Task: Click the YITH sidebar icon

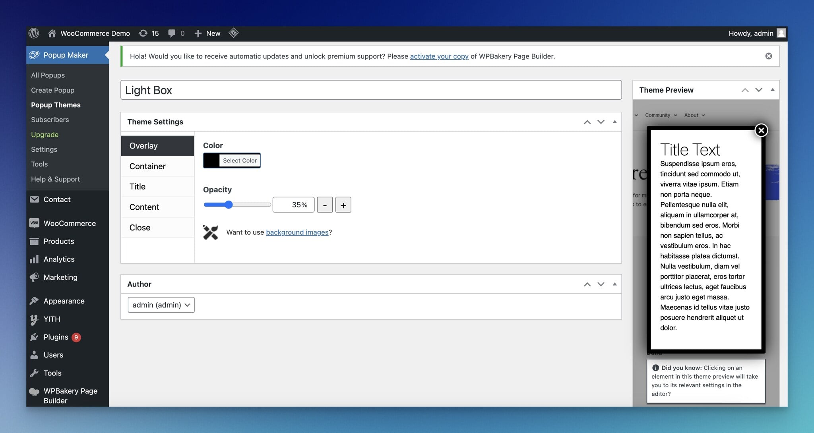Action: click(34, 319)
